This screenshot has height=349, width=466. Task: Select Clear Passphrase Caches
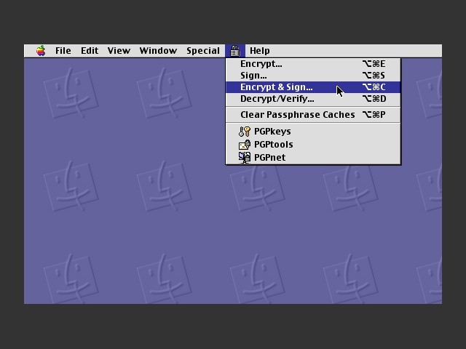[x=313, y=115]
